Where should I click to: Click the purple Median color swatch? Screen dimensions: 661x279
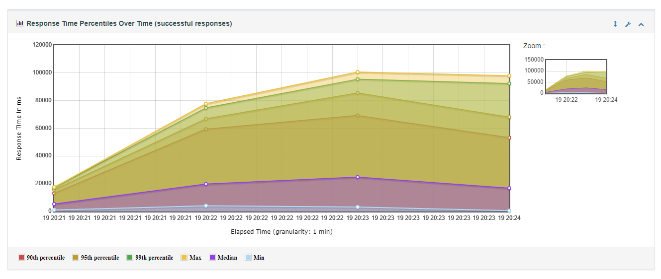(212, 258)
